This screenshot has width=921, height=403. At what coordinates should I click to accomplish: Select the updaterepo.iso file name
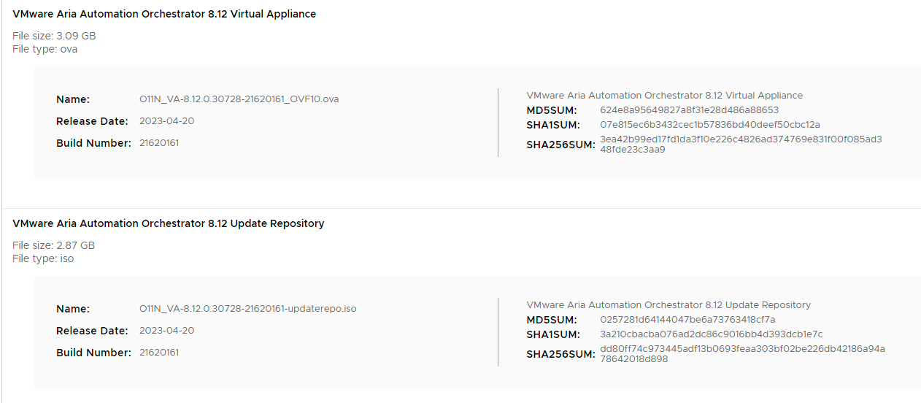[247, 309]
